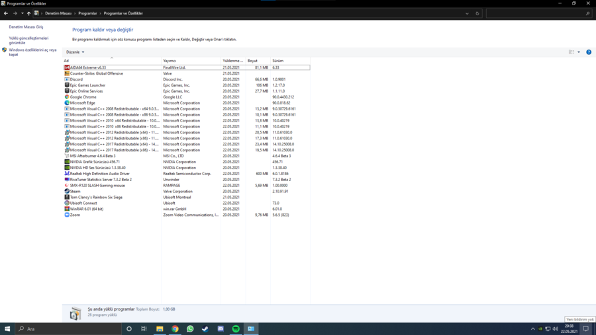Click the Discord program icon in the list

coord(67,79)
